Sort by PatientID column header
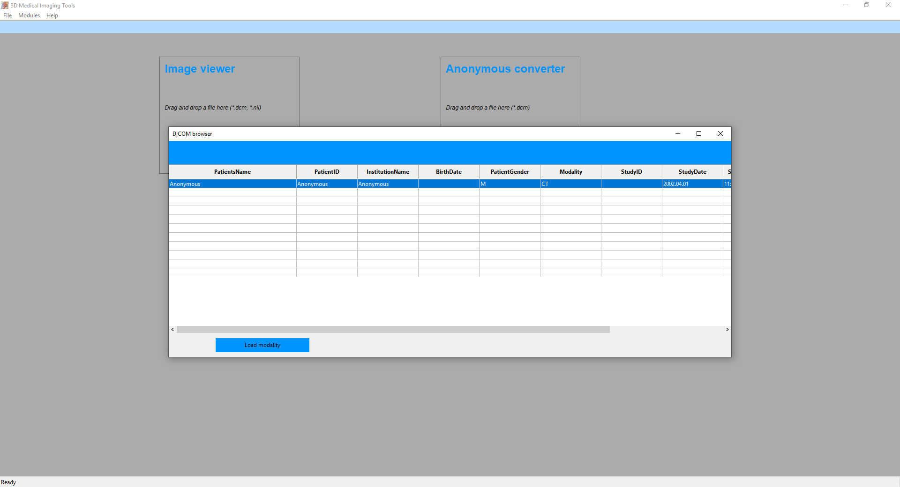The width and height of the screenshot is (900, 487). 327,172
